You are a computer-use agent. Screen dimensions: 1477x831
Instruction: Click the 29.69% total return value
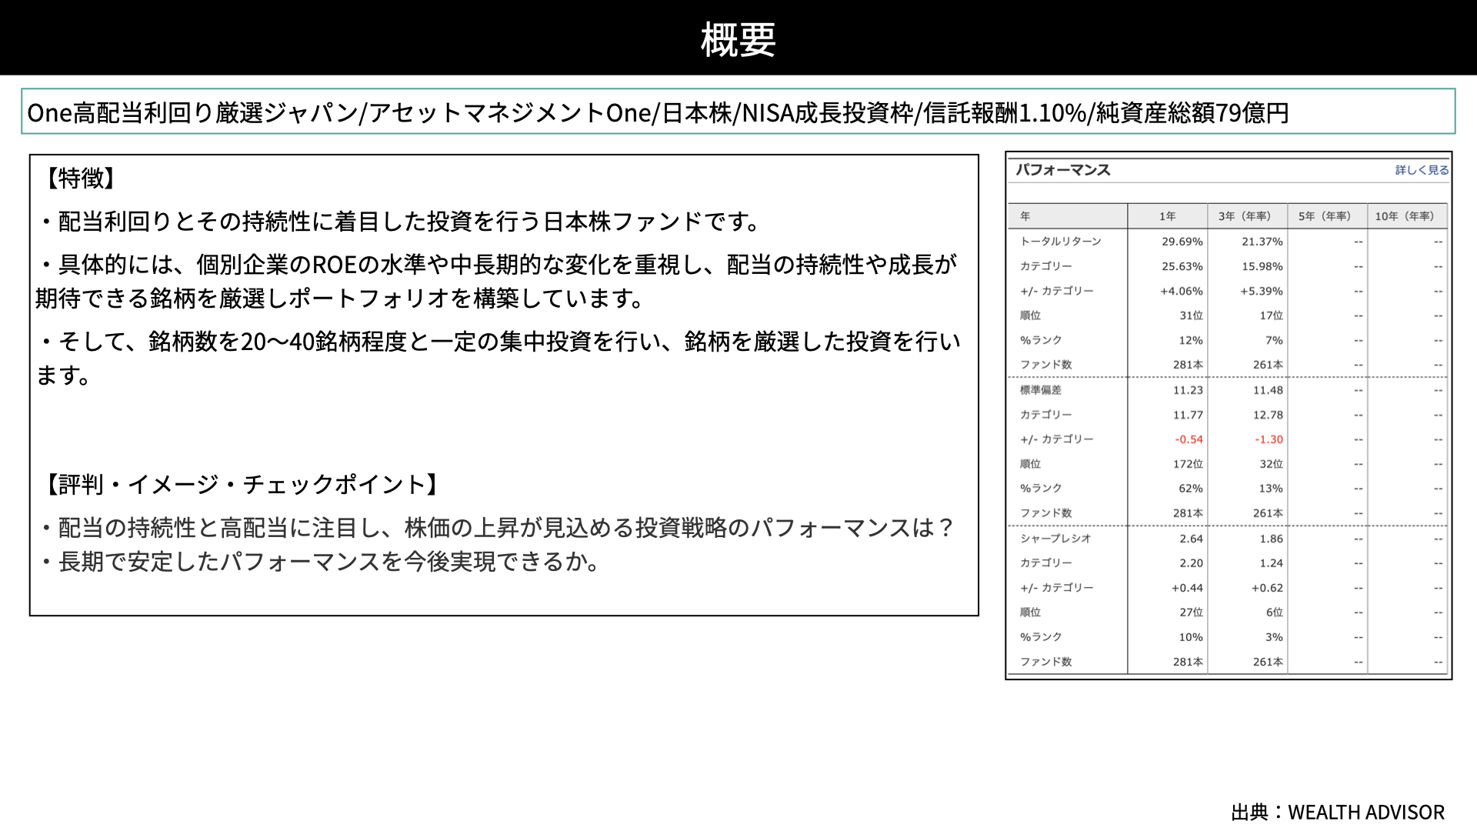pos(1182,242)
